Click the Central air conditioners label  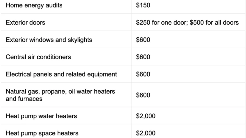pyautogui.click(x=38, y=57)
